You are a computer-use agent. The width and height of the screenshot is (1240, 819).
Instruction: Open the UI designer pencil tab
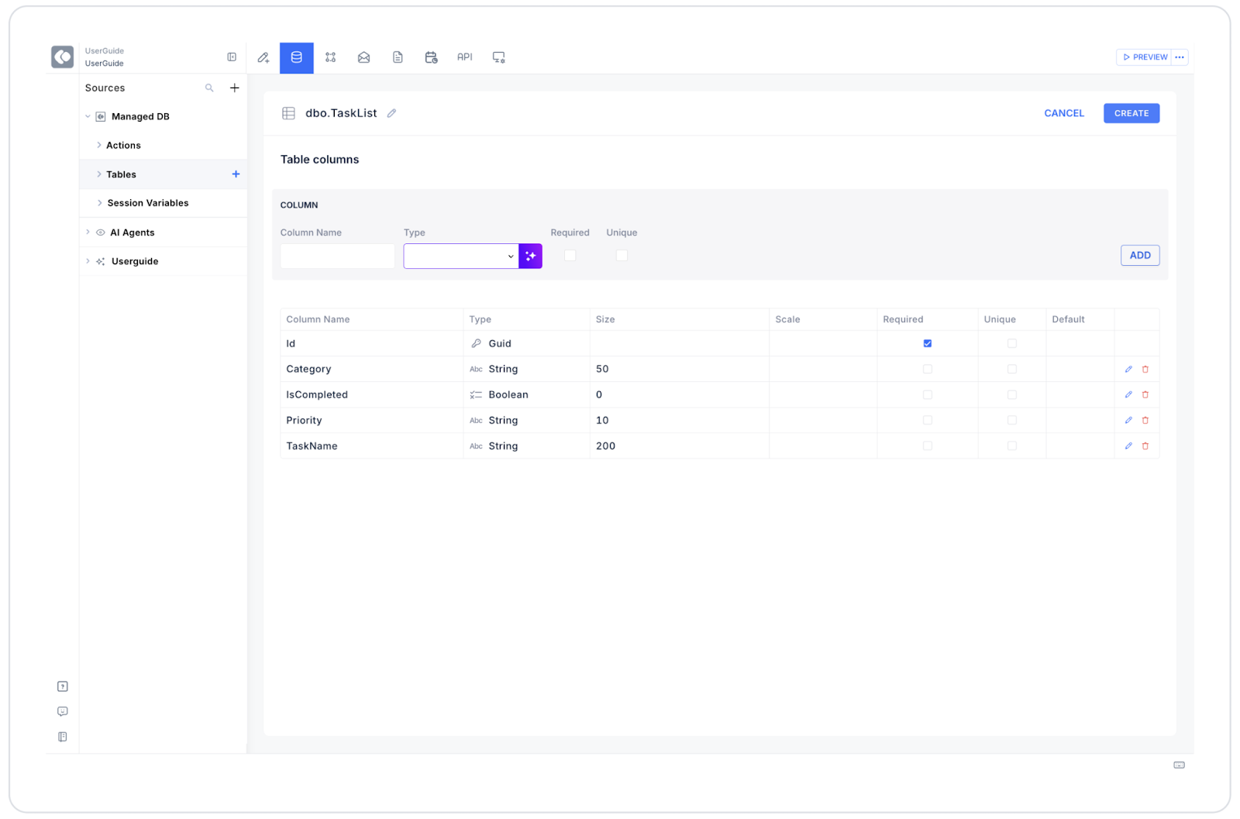263,57
